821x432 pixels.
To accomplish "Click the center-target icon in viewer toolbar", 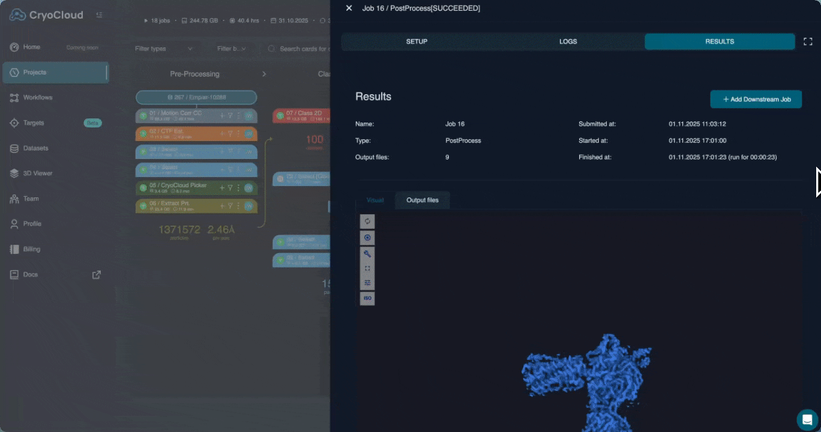I will 367,238.
